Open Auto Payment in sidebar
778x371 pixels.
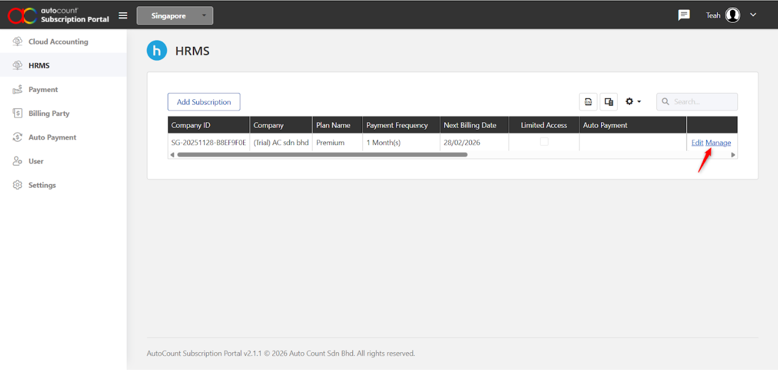[63, 138]
